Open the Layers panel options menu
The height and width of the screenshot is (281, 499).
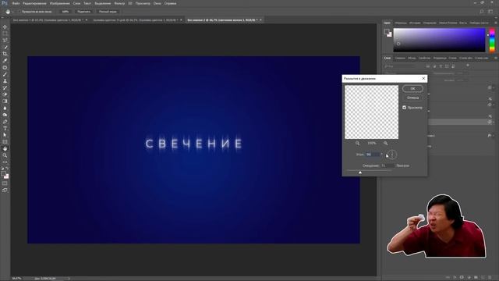point(496,58)
